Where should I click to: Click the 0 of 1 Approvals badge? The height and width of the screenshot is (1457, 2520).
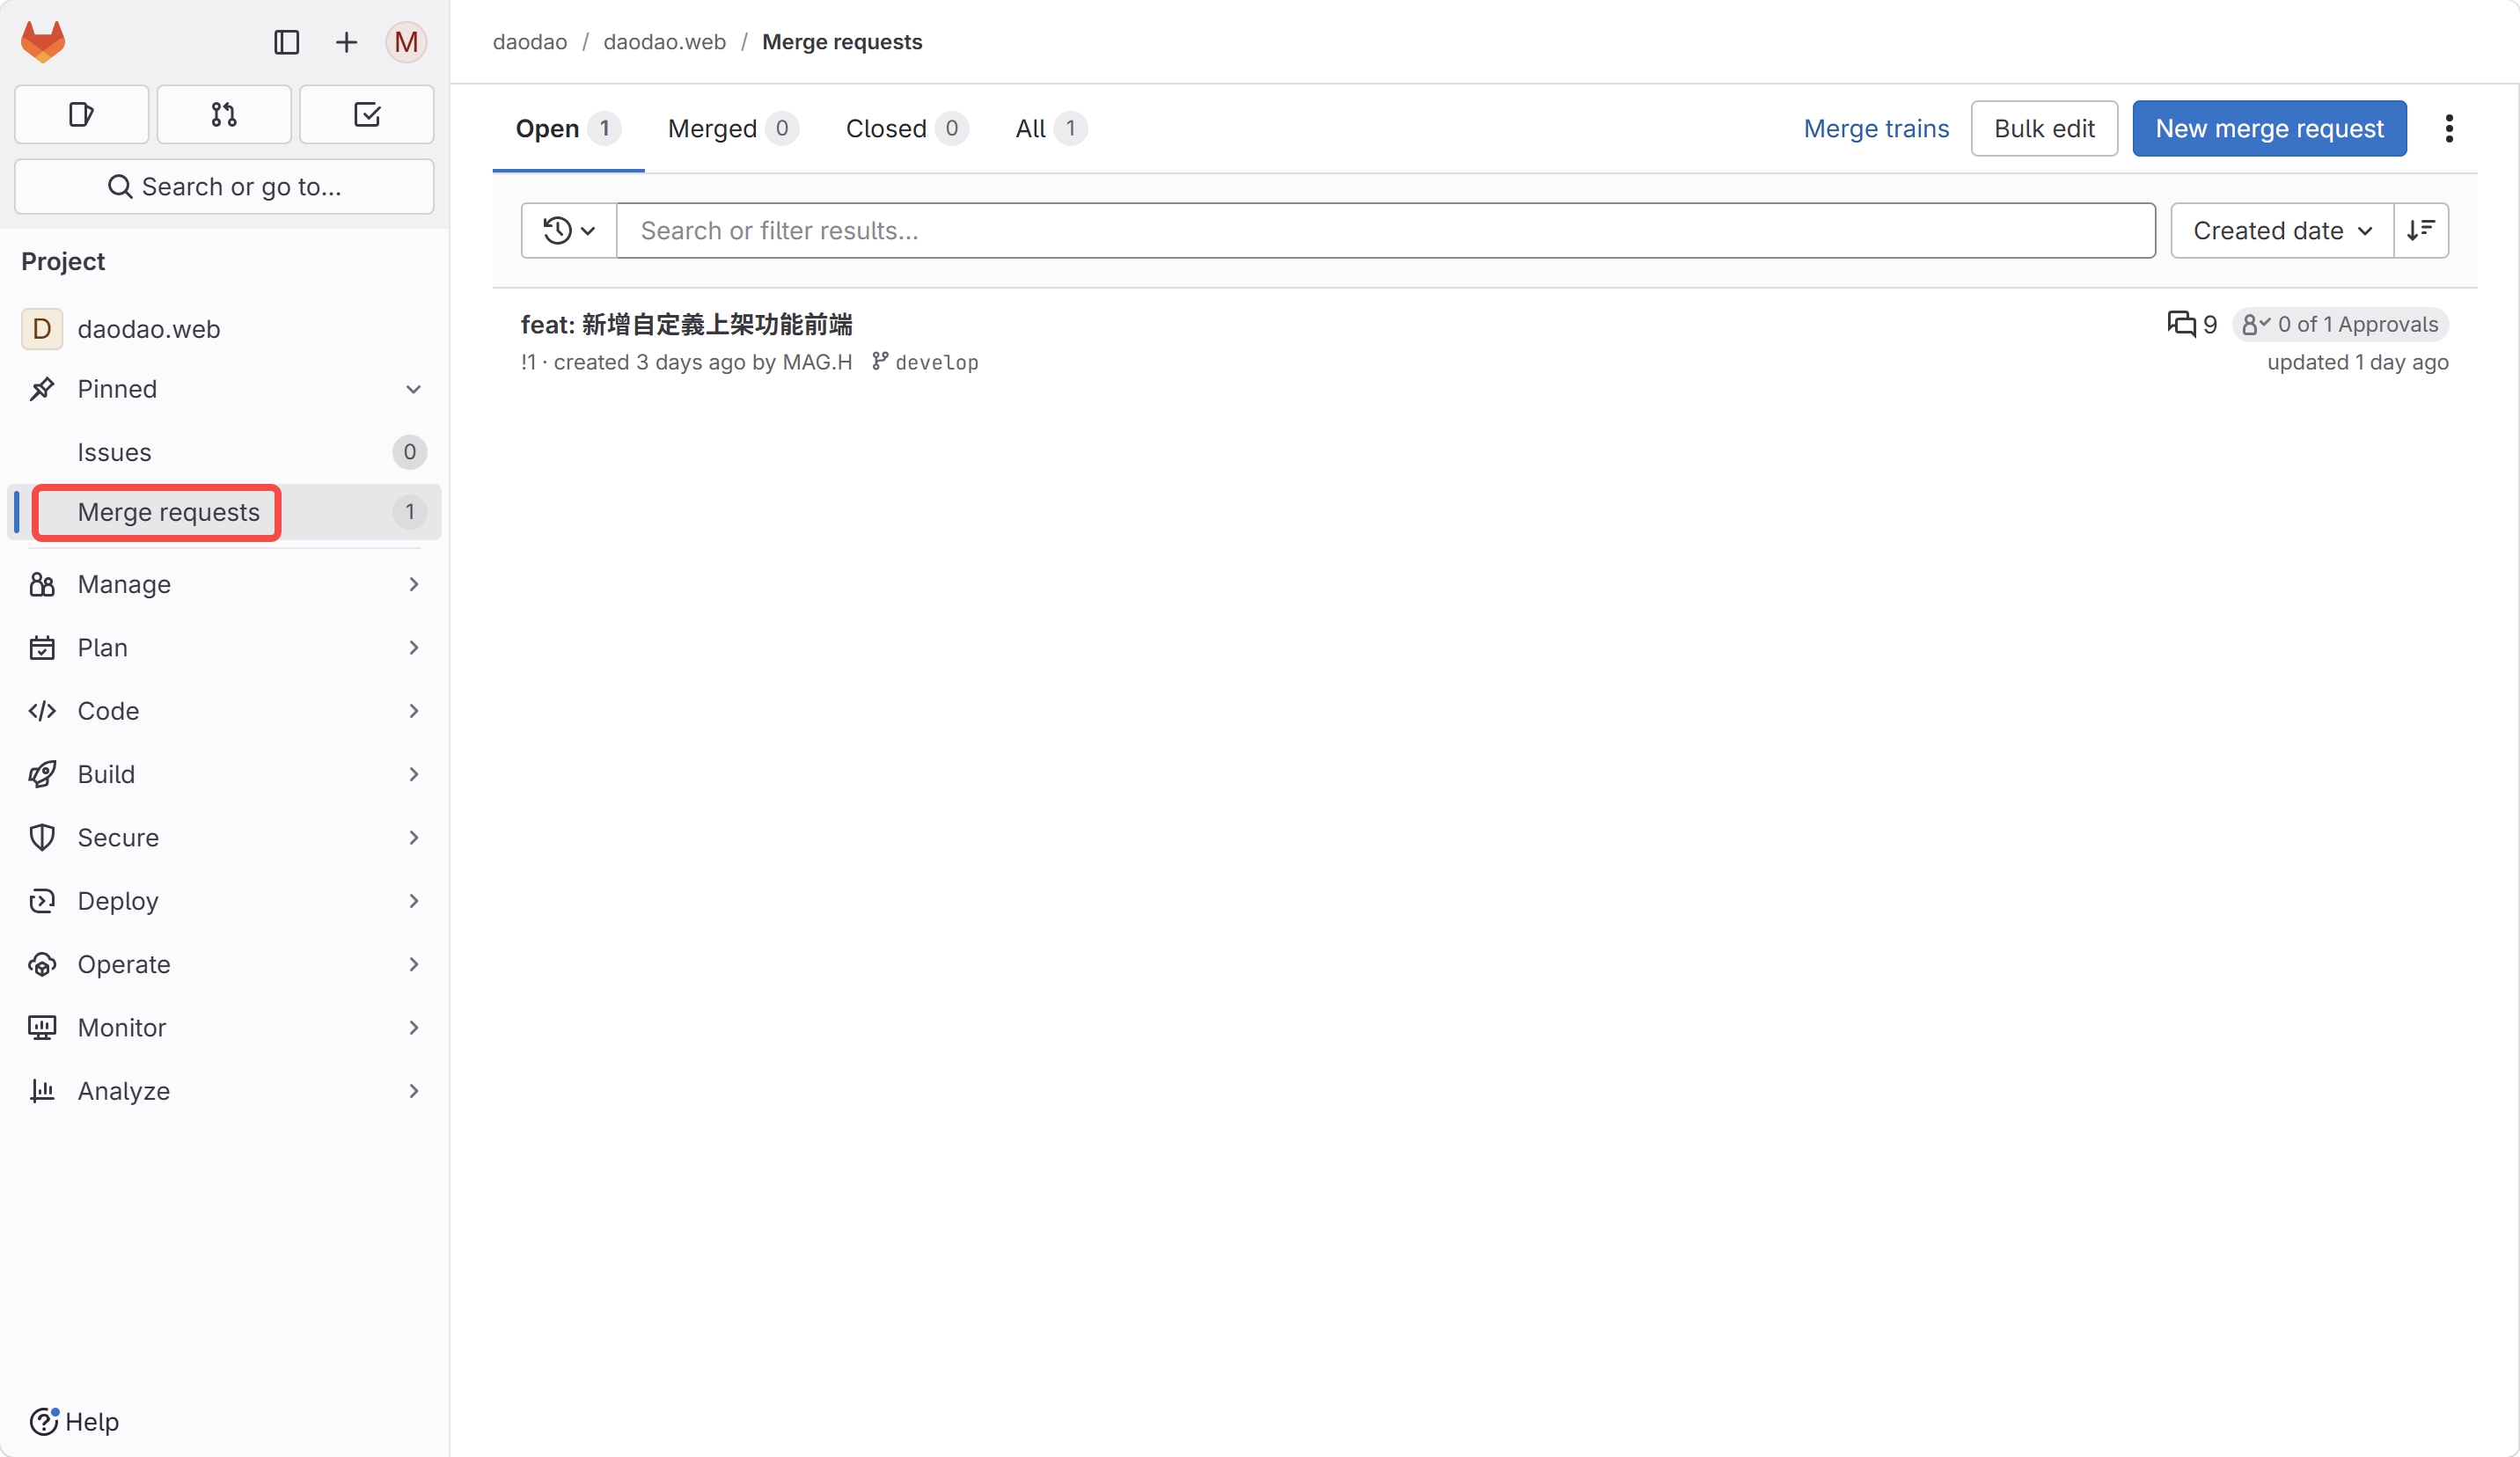[x=2340, y=324]
